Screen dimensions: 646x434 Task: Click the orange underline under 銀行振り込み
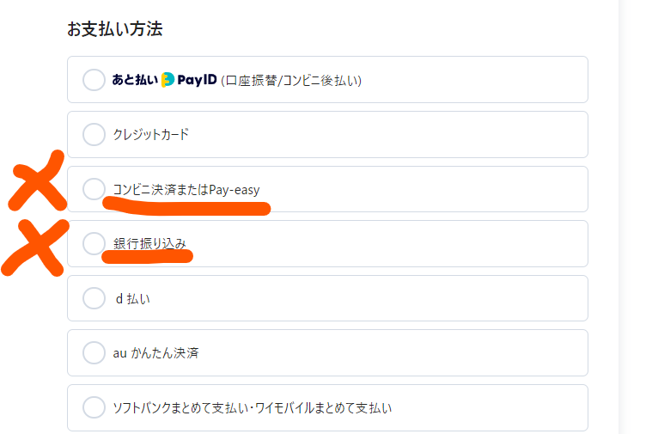[147, 256]
